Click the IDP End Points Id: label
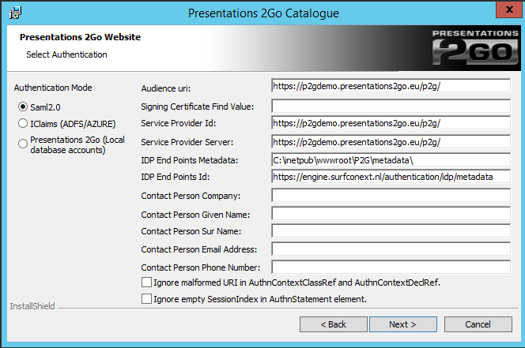525x348 pixels. (175, 177)
